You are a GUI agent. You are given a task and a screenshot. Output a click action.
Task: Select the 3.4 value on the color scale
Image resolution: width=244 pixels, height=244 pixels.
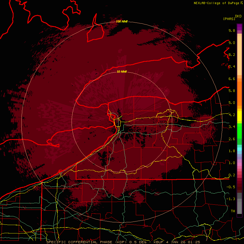[232, 127]
